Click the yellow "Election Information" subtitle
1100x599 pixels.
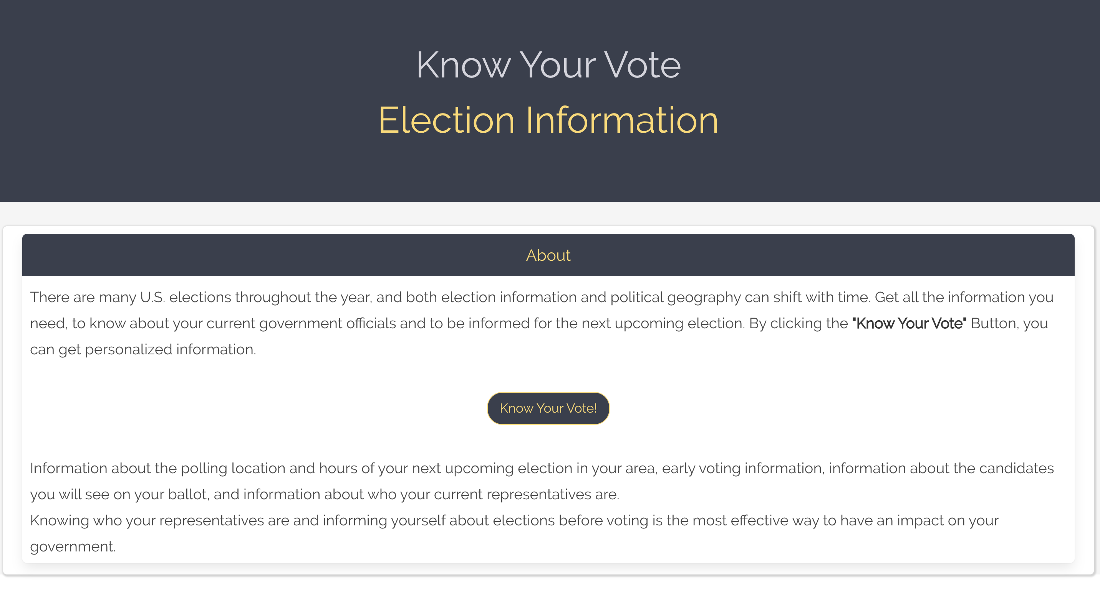point(548,120)
